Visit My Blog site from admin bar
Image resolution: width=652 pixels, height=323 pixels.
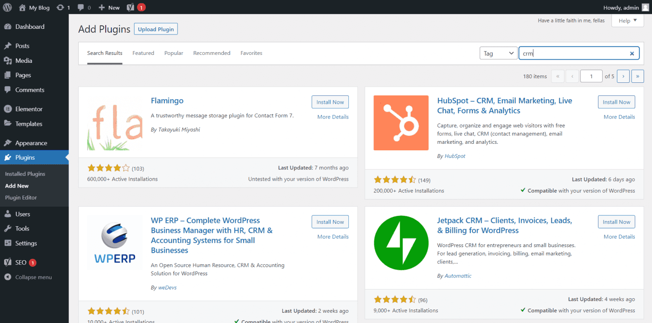click(34, 7)
